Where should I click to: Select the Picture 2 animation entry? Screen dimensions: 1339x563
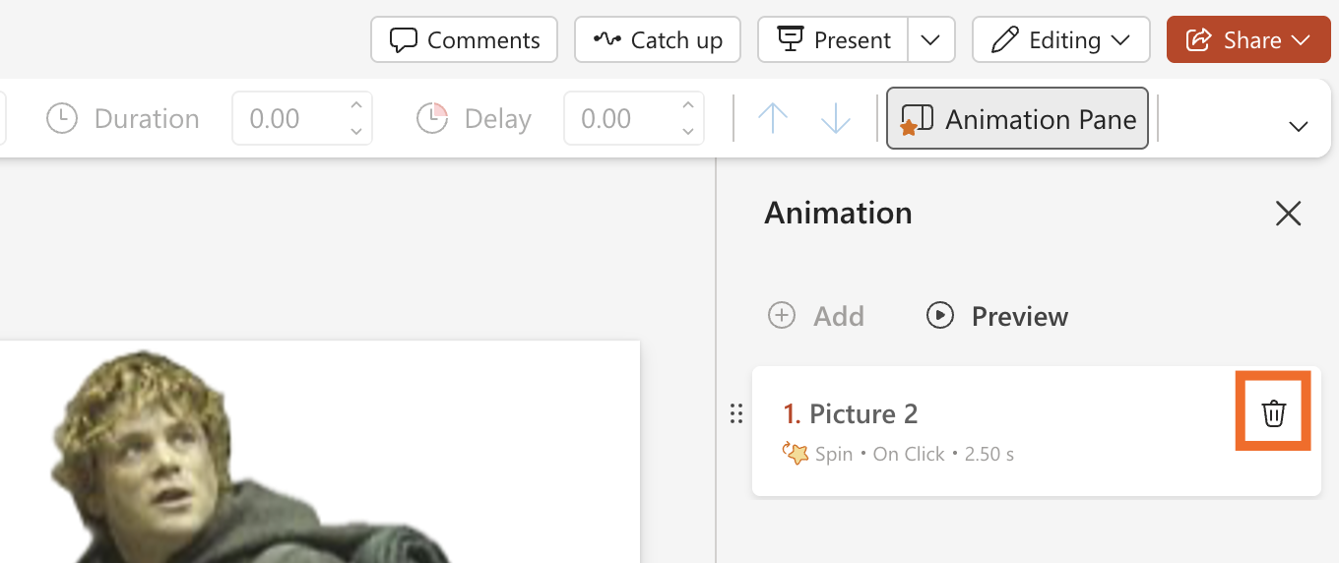point(1037,431)
